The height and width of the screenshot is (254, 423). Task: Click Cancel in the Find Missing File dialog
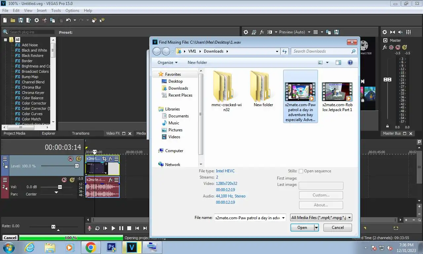click(337, 228)
